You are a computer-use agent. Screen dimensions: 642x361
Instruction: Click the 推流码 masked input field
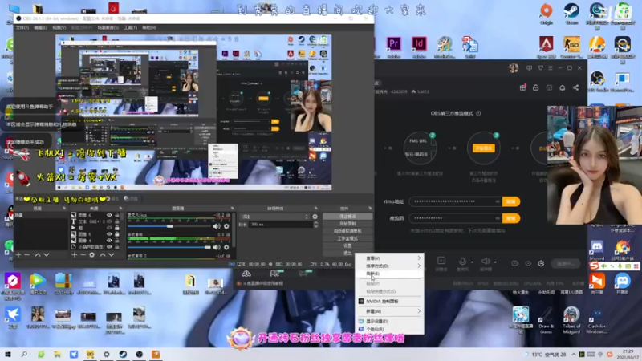point(455,218)
